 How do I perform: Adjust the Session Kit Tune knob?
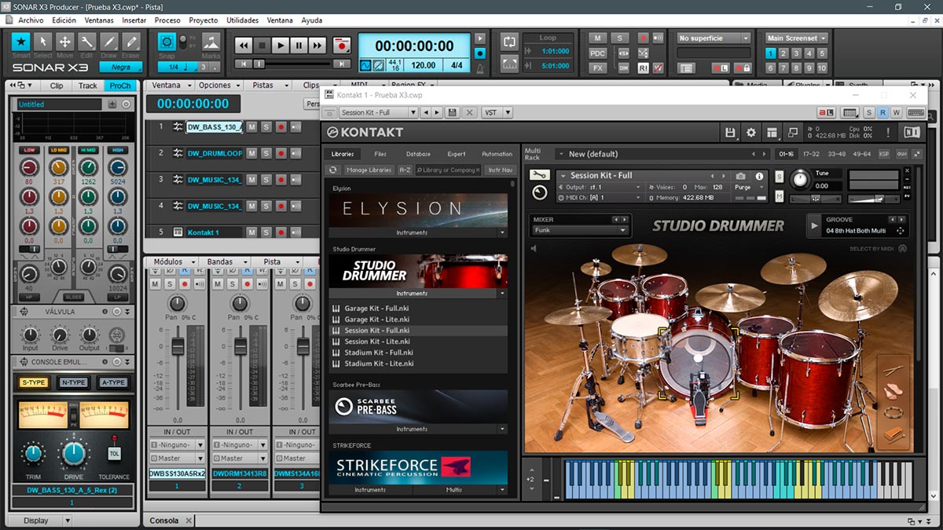[x=800, y=180]
